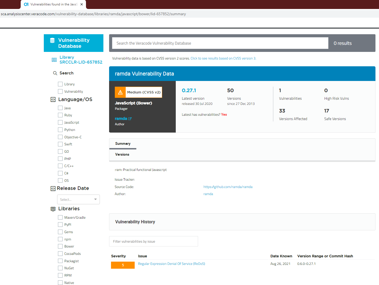Click the browser tab favicon
The image size is (379, 285).
click(x=26, y=4)
